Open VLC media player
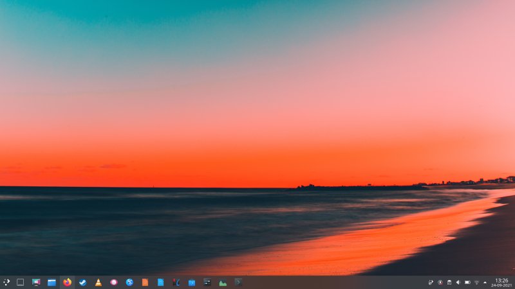515x289 pixels. (x=98, y=282)
